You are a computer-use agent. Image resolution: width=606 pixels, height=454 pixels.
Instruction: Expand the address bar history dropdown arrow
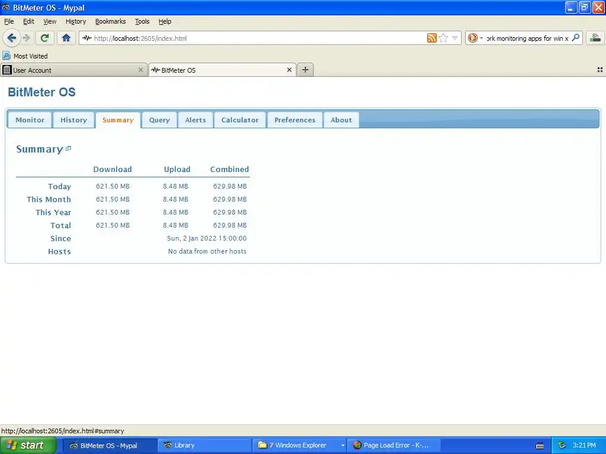pos(455,38)
